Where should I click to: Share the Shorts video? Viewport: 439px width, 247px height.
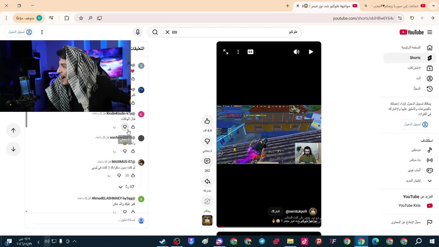[x=207, y=181]
